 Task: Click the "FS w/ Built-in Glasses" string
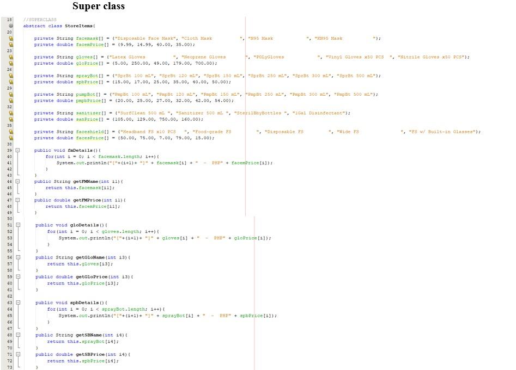pyautogui.click(x=442, y=132)
